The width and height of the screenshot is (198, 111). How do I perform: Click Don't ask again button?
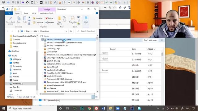[x=151, y=40]
